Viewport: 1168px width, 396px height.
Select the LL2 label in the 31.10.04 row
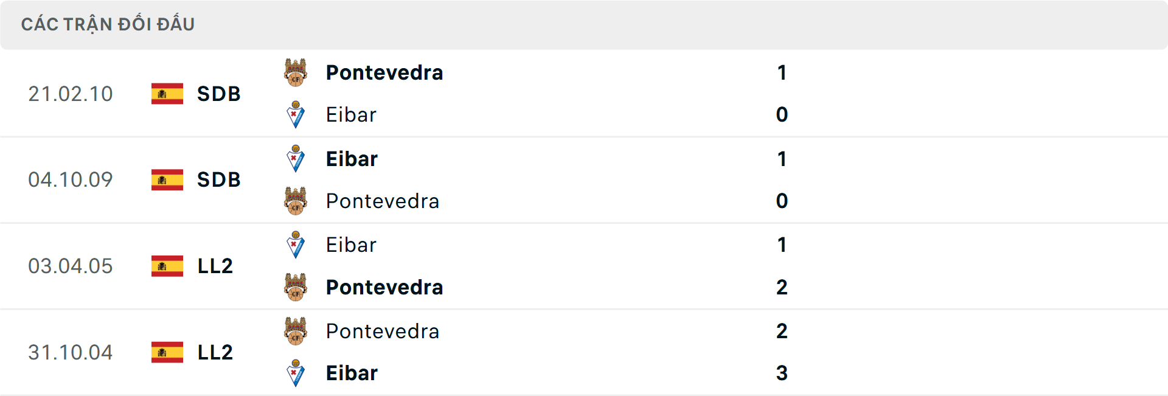(x=214, y=352)
